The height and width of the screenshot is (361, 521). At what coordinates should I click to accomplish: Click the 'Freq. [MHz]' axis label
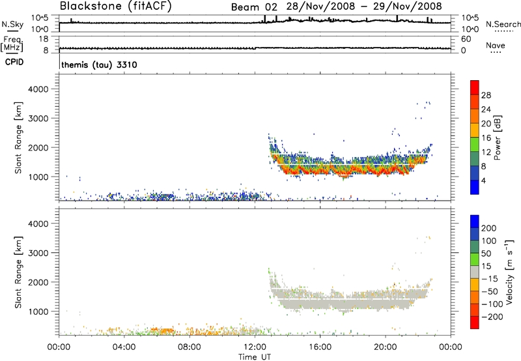pyautogui.click(x=12, y=44)
